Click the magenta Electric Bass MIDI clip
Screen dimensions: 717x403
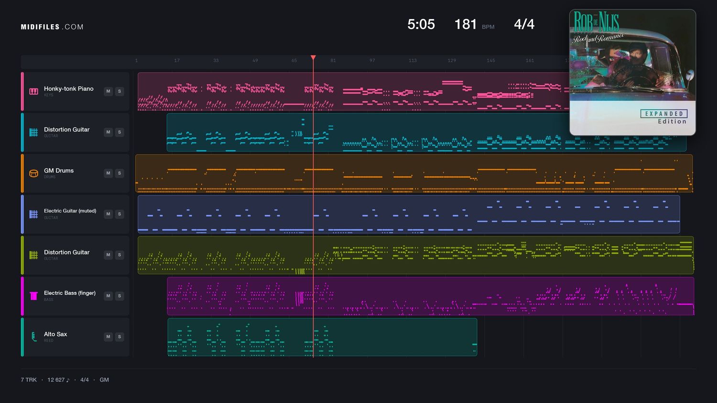click(x=430, y=296)
